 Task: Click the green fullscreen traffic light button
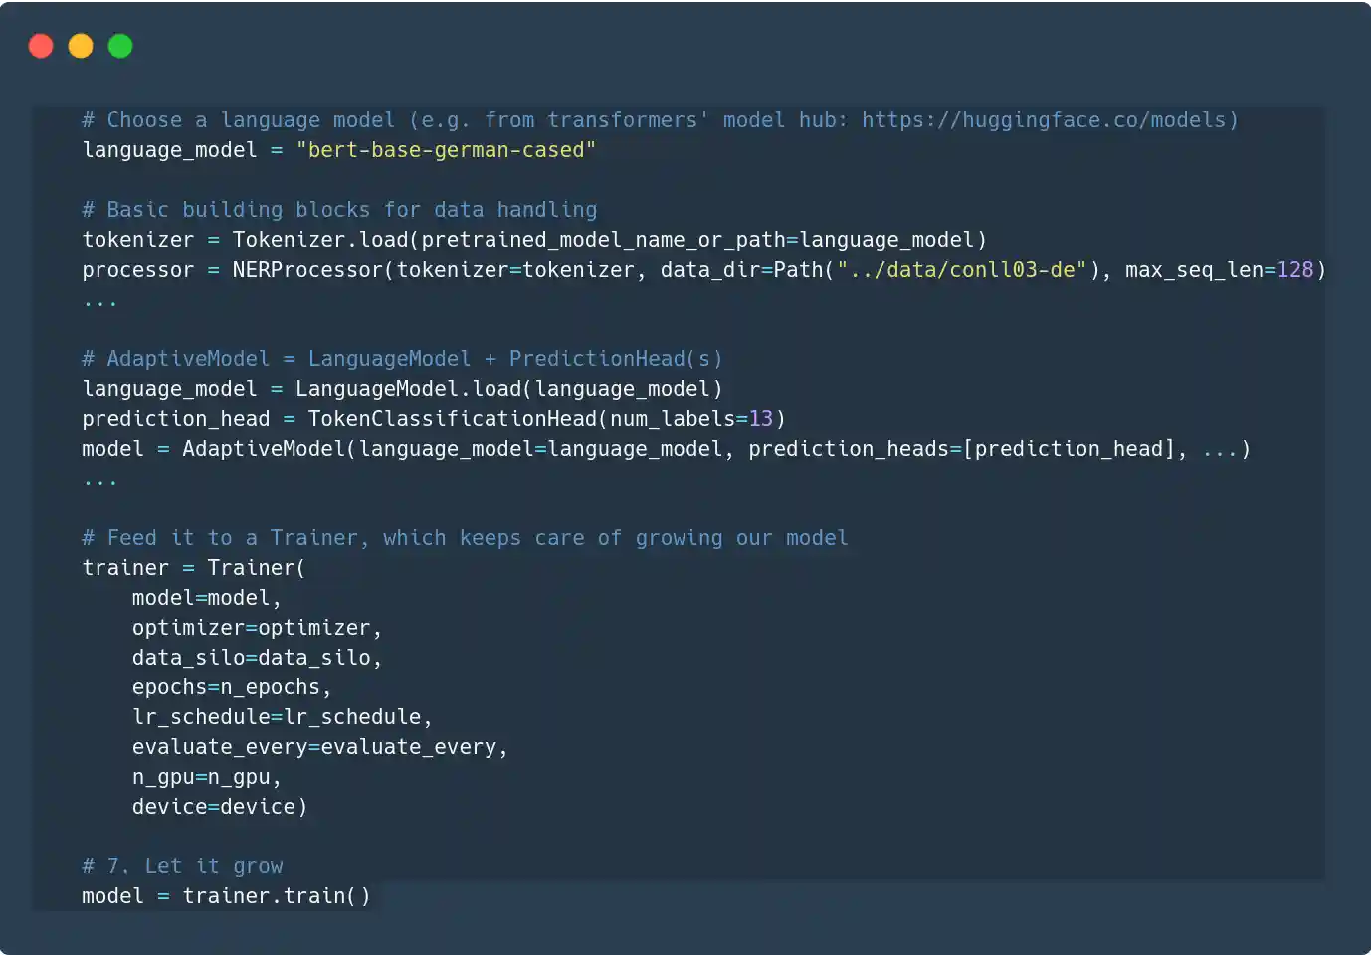point(119,46)
